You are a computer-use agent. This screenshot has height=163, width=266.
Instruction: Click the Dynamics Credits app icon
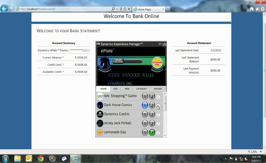pos(100,114)
